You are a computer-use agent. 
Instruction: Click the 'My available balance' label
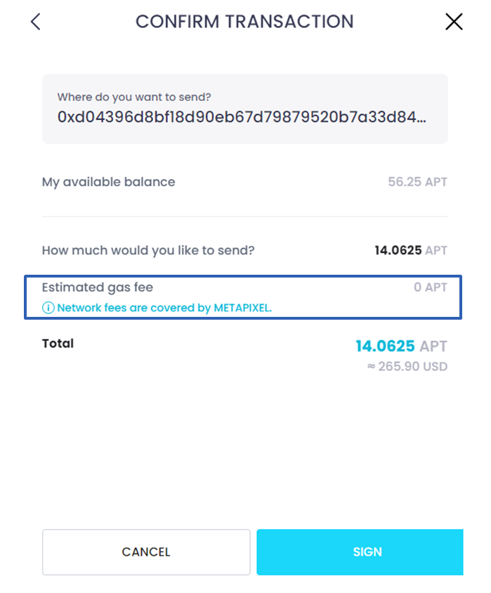[x=108, y=182]
